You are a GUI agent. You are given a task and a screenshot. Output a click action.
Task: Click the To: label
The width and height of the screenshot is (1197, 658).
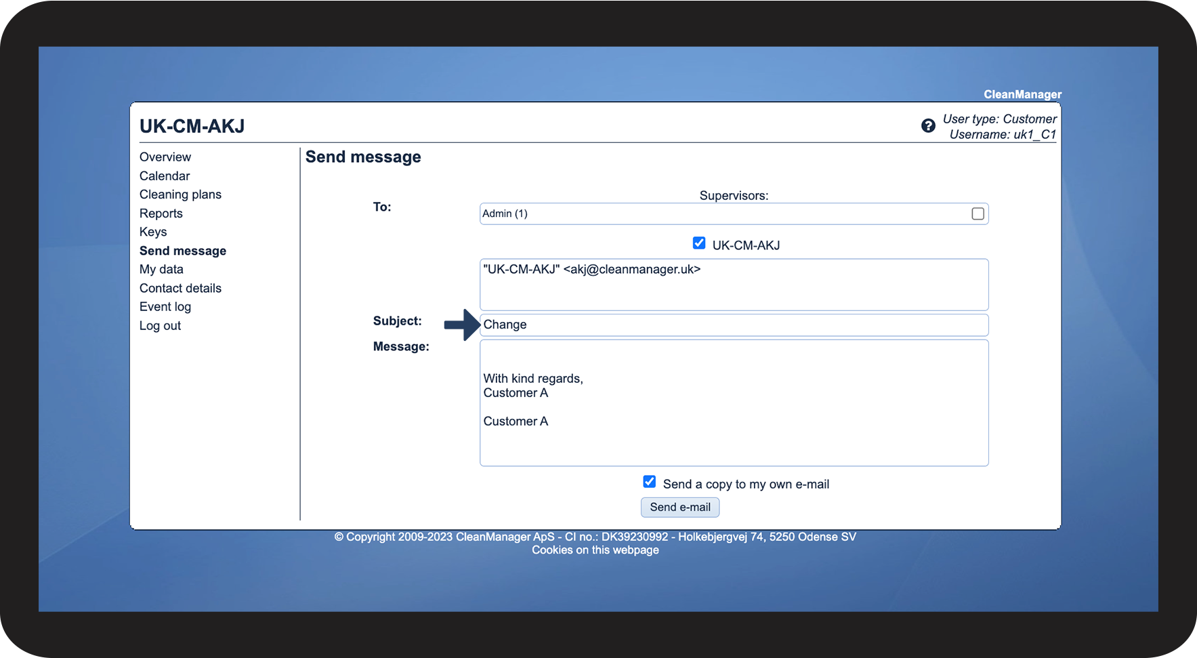(382, 207)
